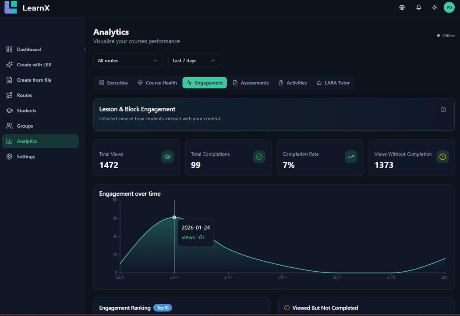
Task: Click the Completion Rate value 7%
Action: [x=289, y=165]
